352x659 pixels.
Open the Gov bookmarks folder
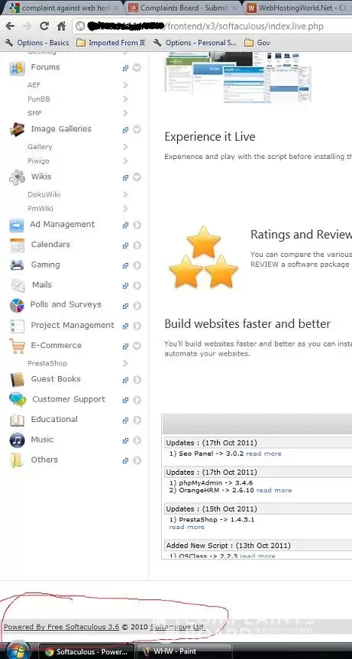coord(257,43)
